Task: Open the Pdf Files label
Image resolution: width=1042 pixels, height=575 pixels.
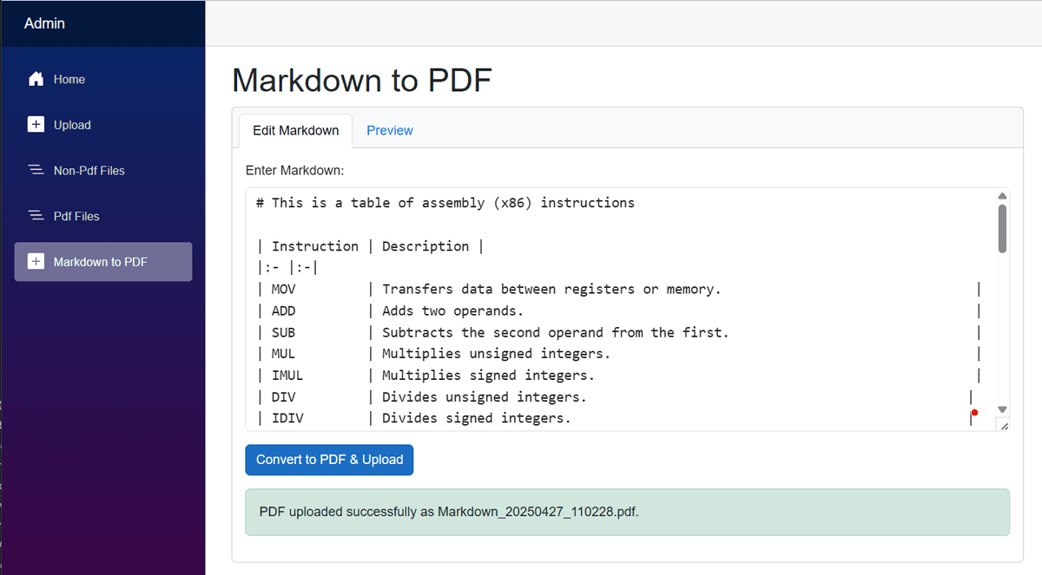Action: tap(76, 216)
